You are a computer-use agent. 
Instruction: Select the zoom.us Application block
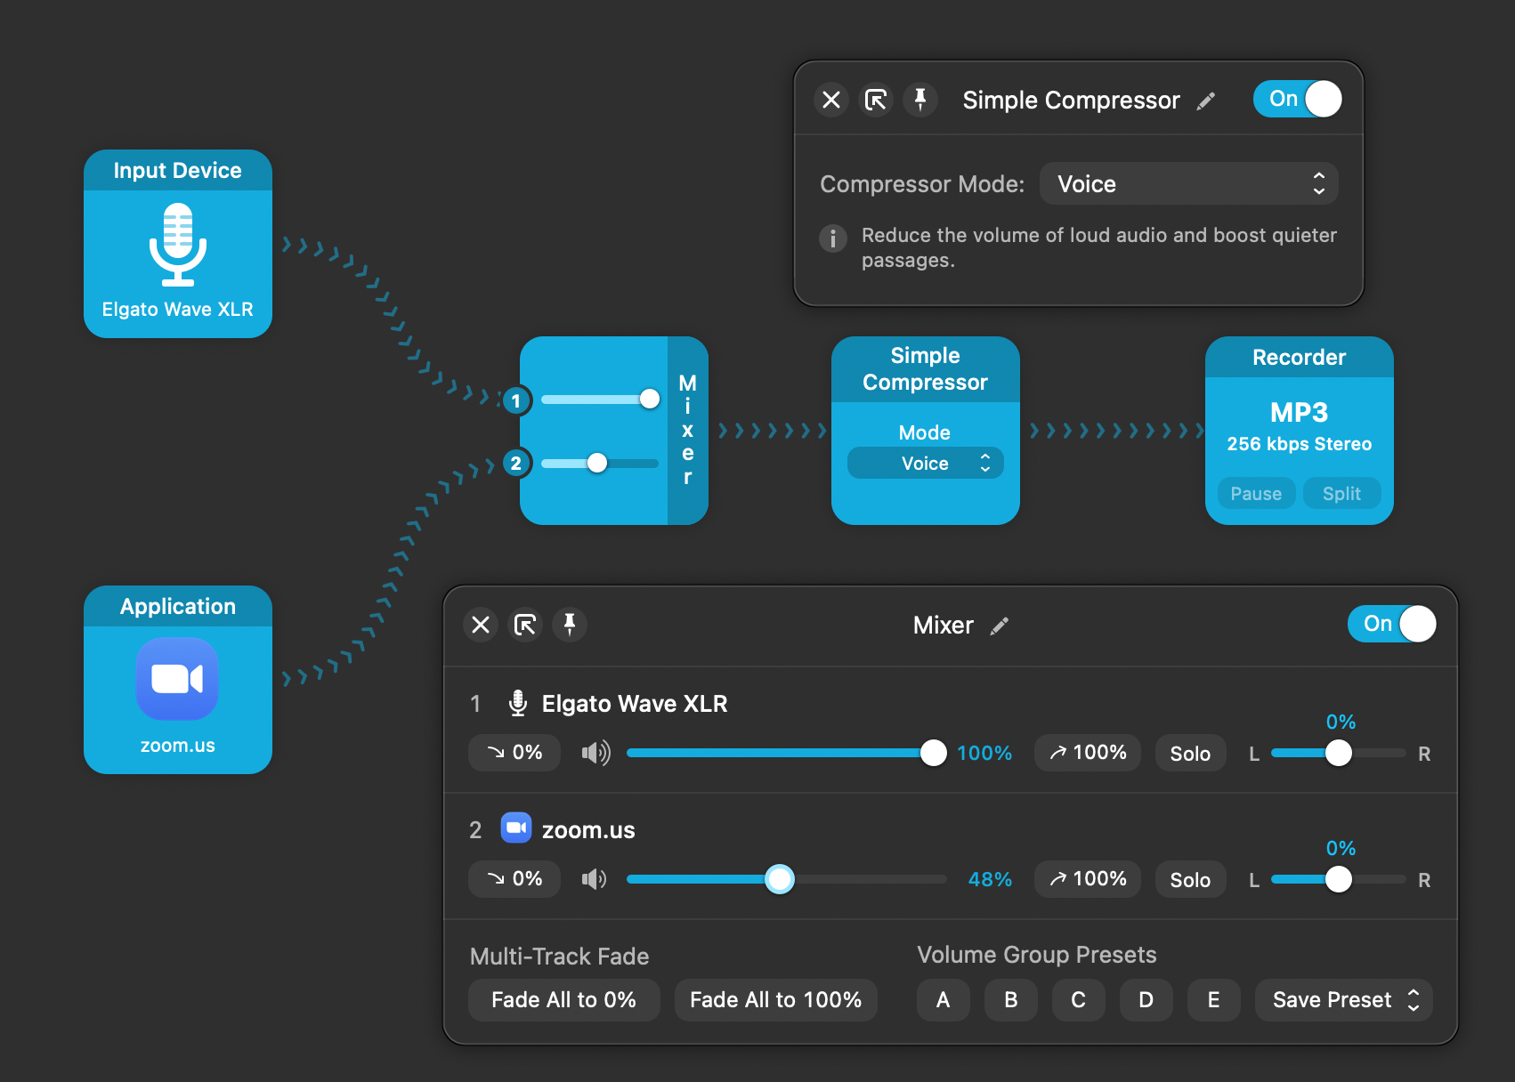(x=178, y=680)
